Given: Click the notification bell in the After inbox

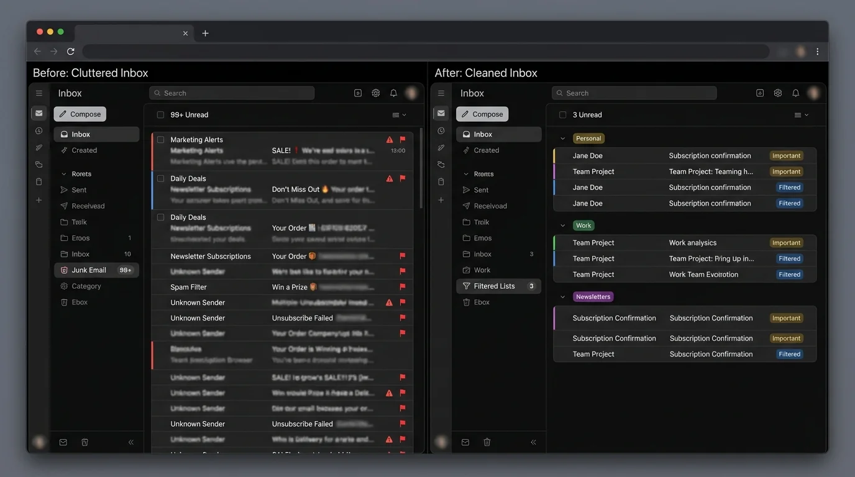Looking at the screenshot, I should click(795, 93).
